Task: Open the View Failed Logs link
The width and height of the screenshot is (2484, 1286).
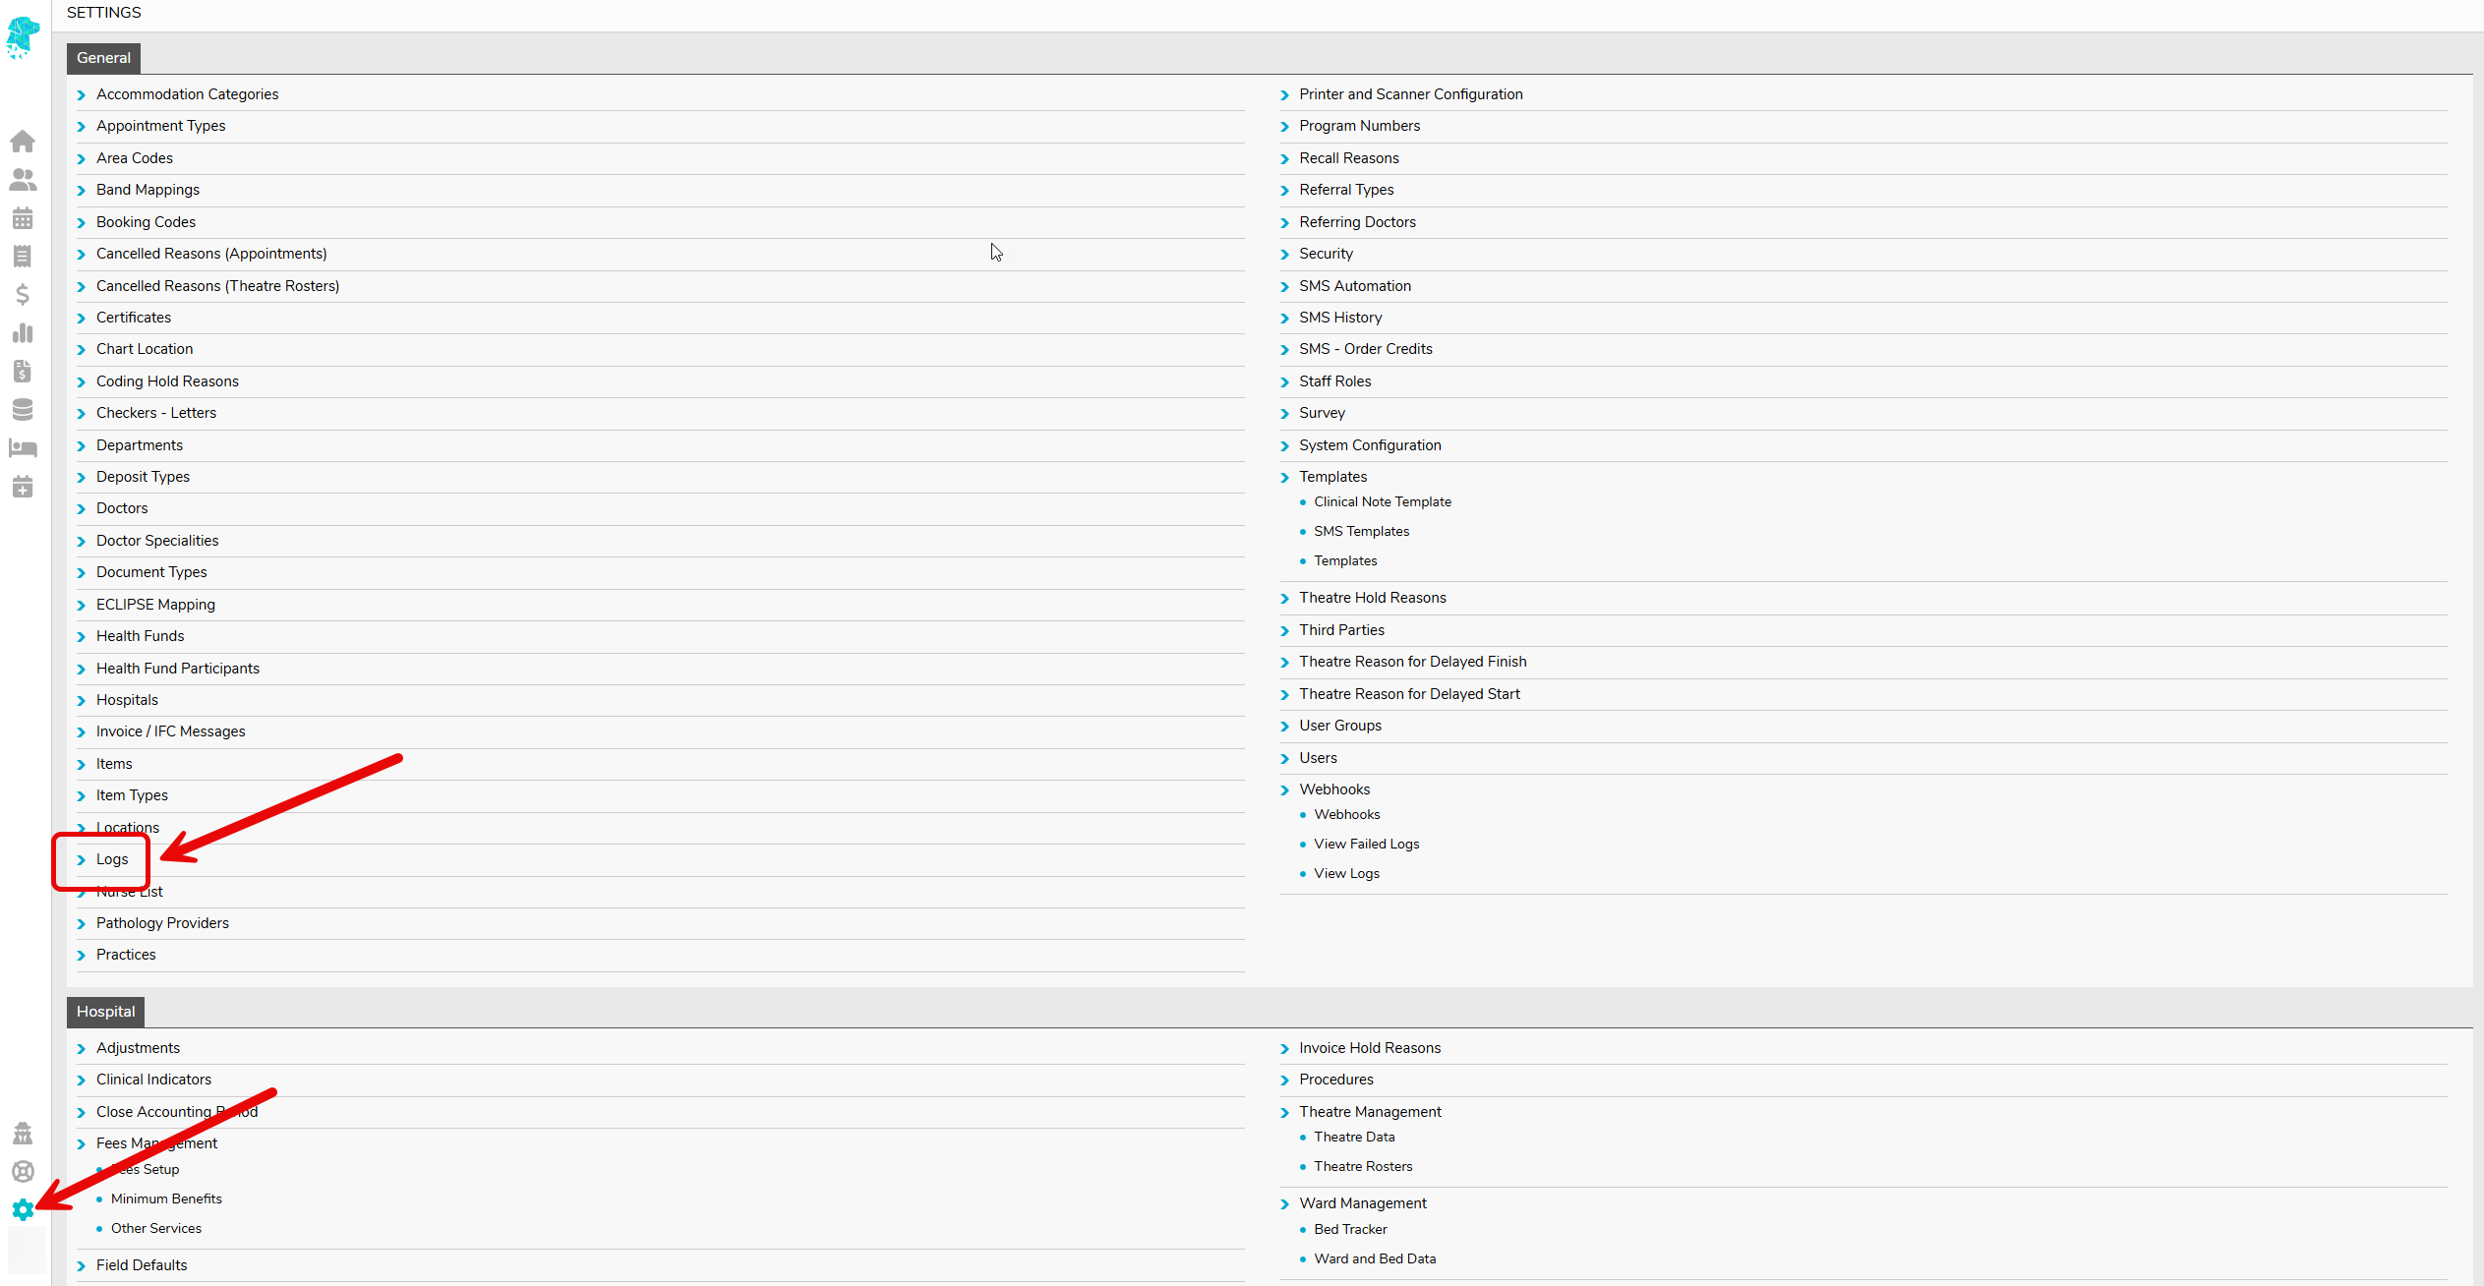Action: [1366, 844]
